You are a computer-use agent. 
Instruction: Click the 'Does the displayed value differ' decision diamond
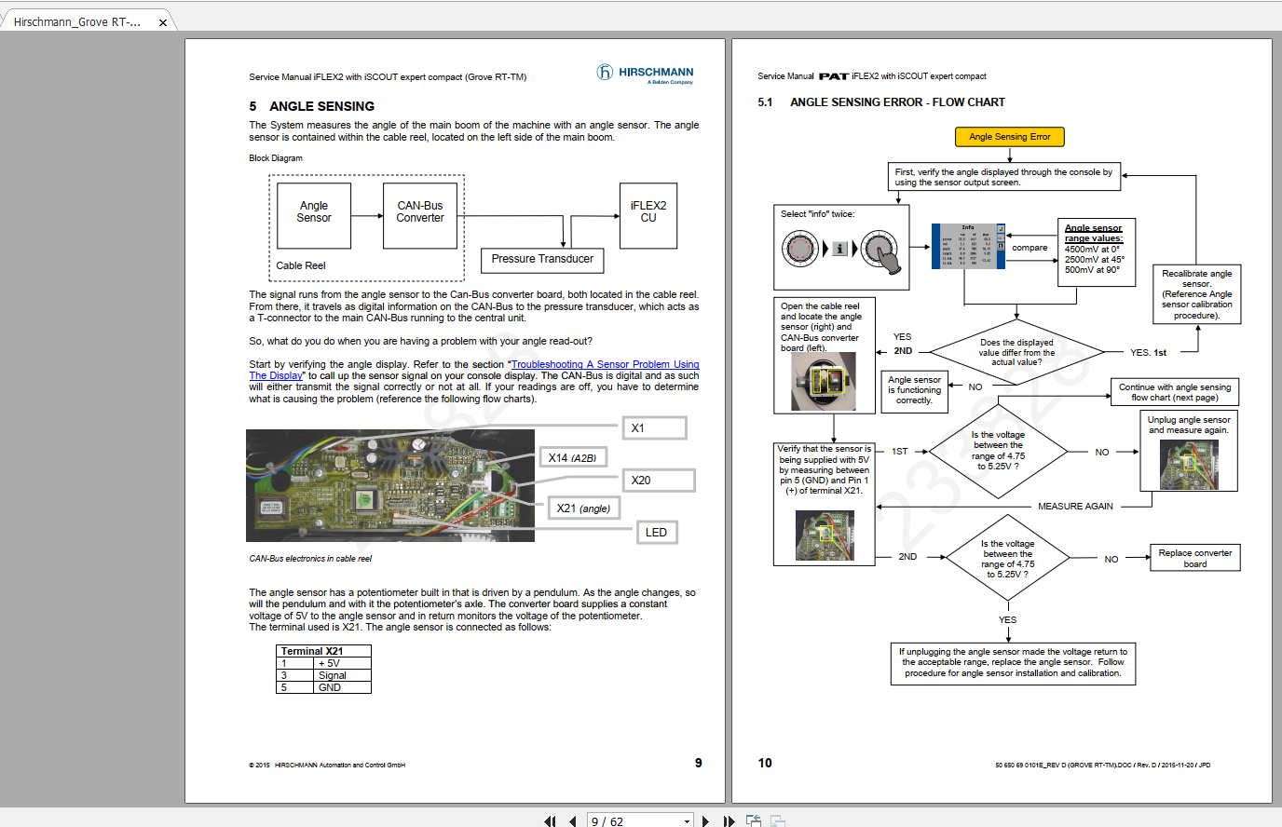click(x=1016, y=352)
